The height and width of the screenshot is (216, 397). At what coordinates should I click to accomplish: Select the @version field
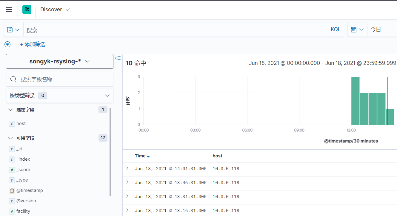[26, 201]
